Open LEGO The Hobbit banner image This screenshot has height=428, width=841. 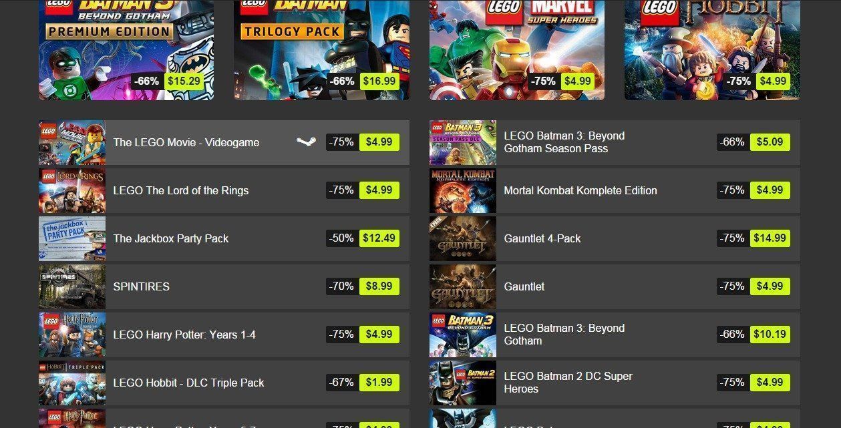click(x=712, y=50)
